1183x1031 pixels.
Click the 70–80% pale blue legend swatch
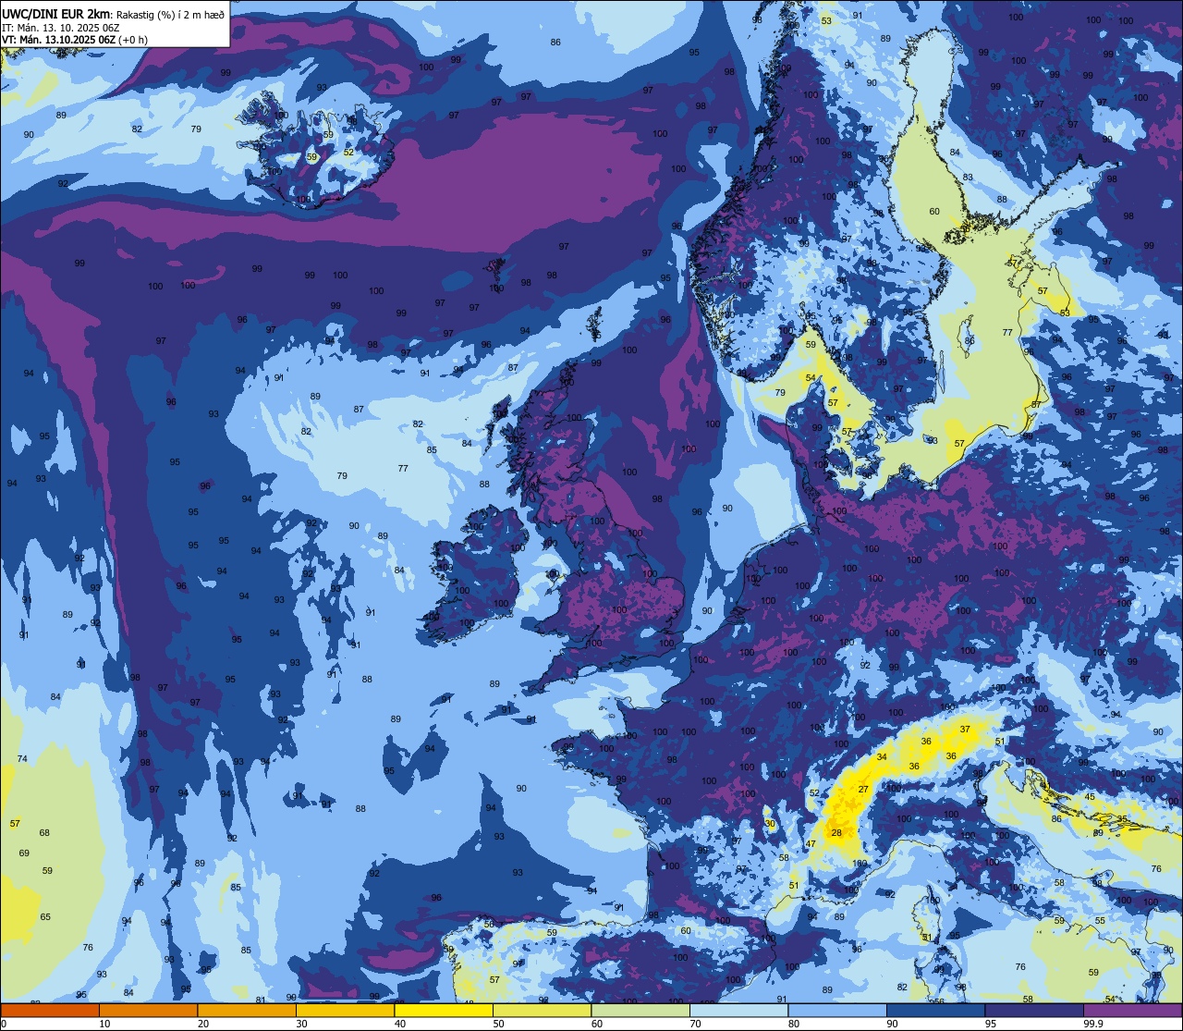738,1010
